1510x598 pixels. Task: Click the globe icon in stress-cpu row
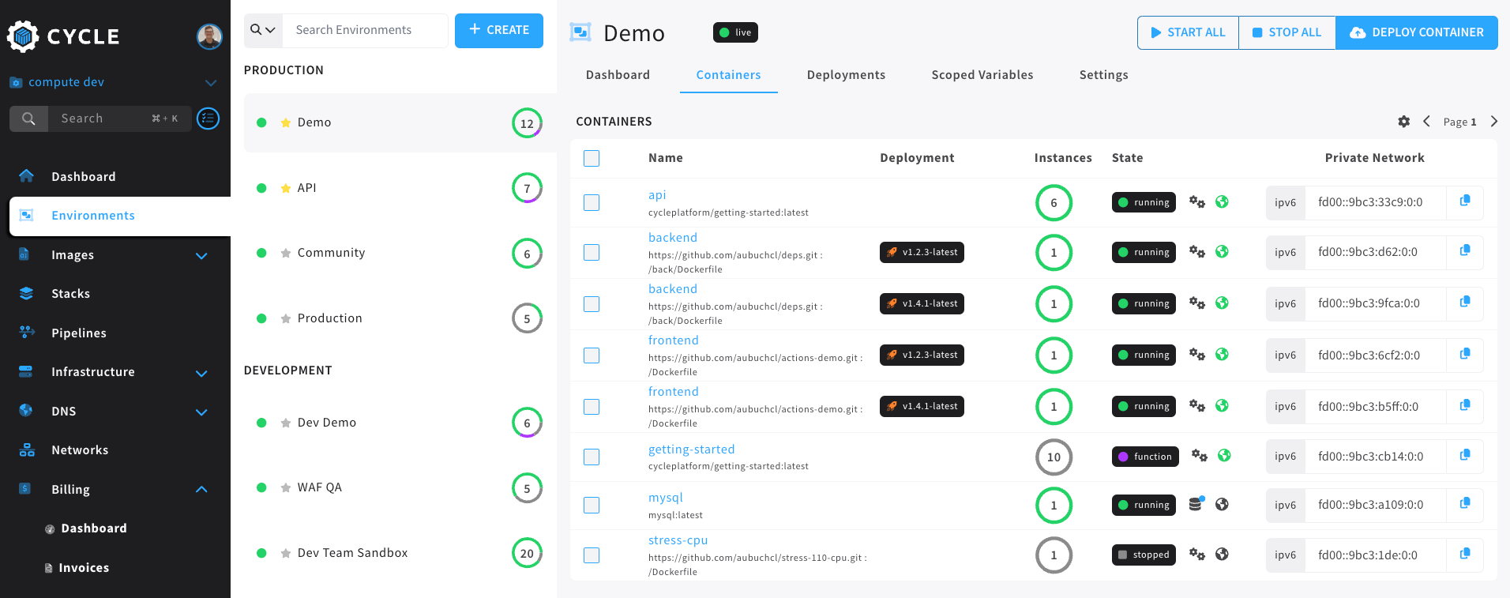(1222, 554)
